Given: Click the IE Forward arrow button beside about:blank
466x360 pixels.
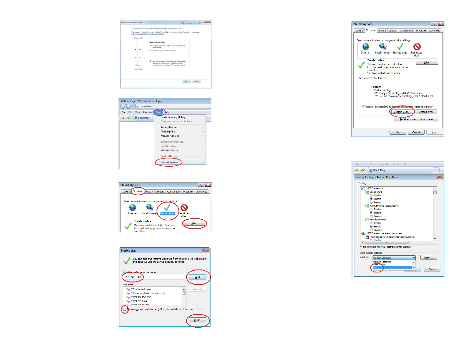Looking at the screenshot, I should coord(128,106).
